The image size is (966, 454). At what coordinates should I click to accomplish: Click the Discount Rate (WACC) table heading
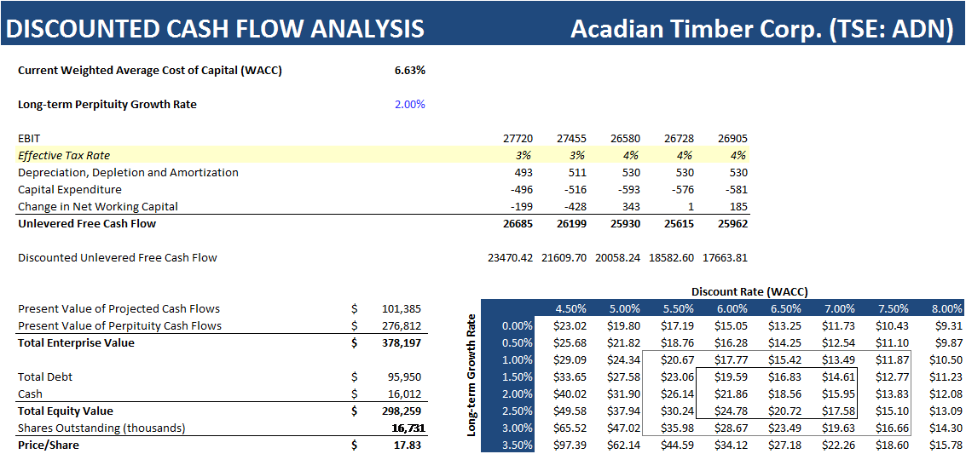click(x=749, y=291)
